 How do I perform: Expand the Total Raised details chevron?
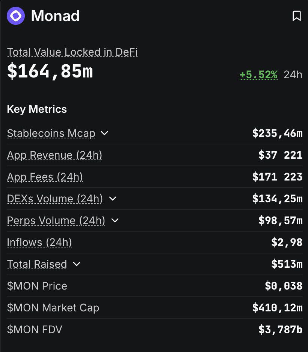[77, 264]
